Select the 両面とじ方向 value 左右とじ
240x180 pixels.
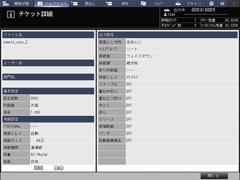[x=134, y=42]
